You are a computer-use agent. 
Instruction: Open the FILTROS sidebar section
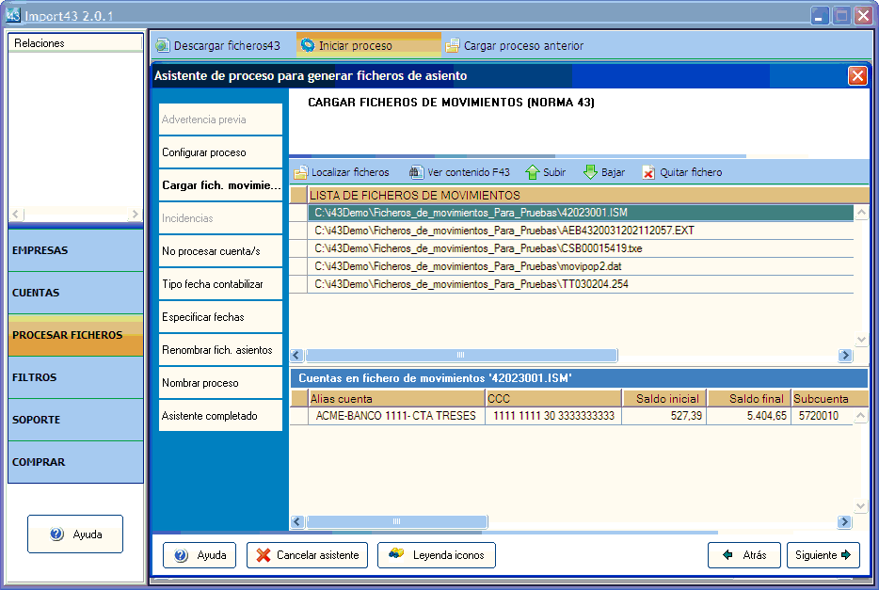pos(76,378)
